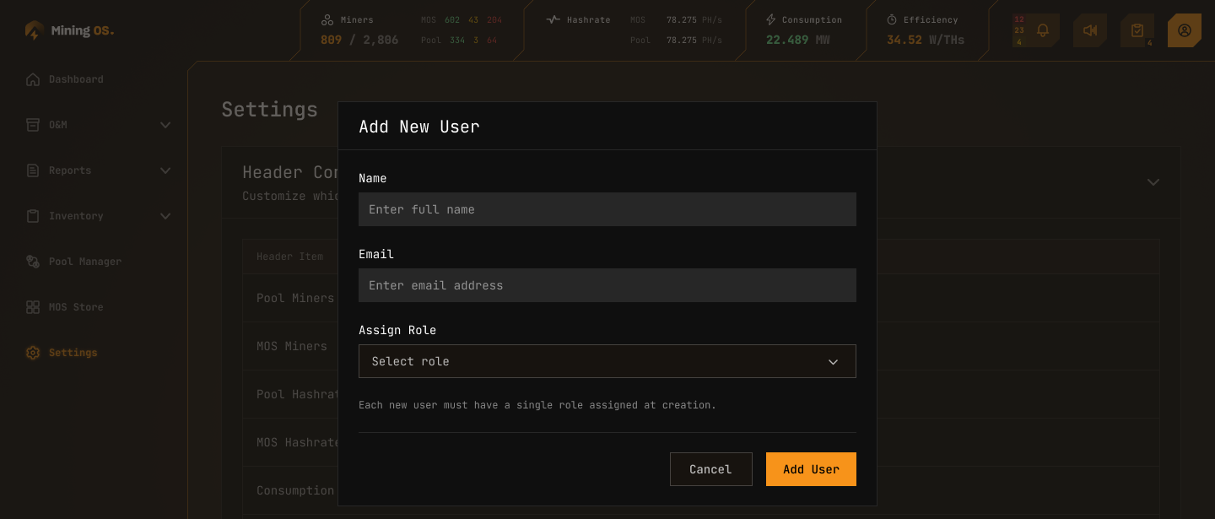This screenshot has height=519, width=1215.
Task: Open the MOS Store grid icon
Action: click(x=32, y=307)
